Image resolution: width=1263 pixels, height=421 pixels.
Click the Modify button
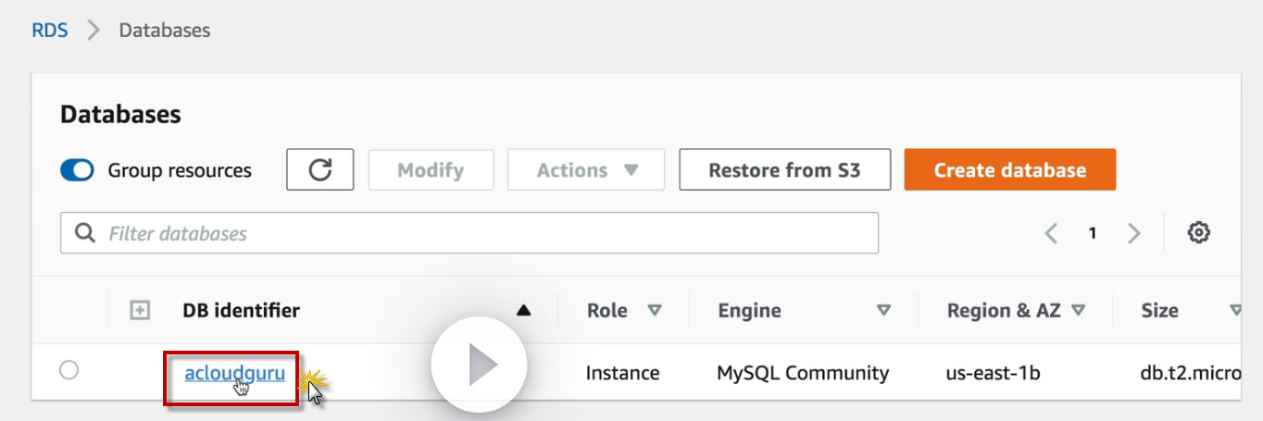431,170
